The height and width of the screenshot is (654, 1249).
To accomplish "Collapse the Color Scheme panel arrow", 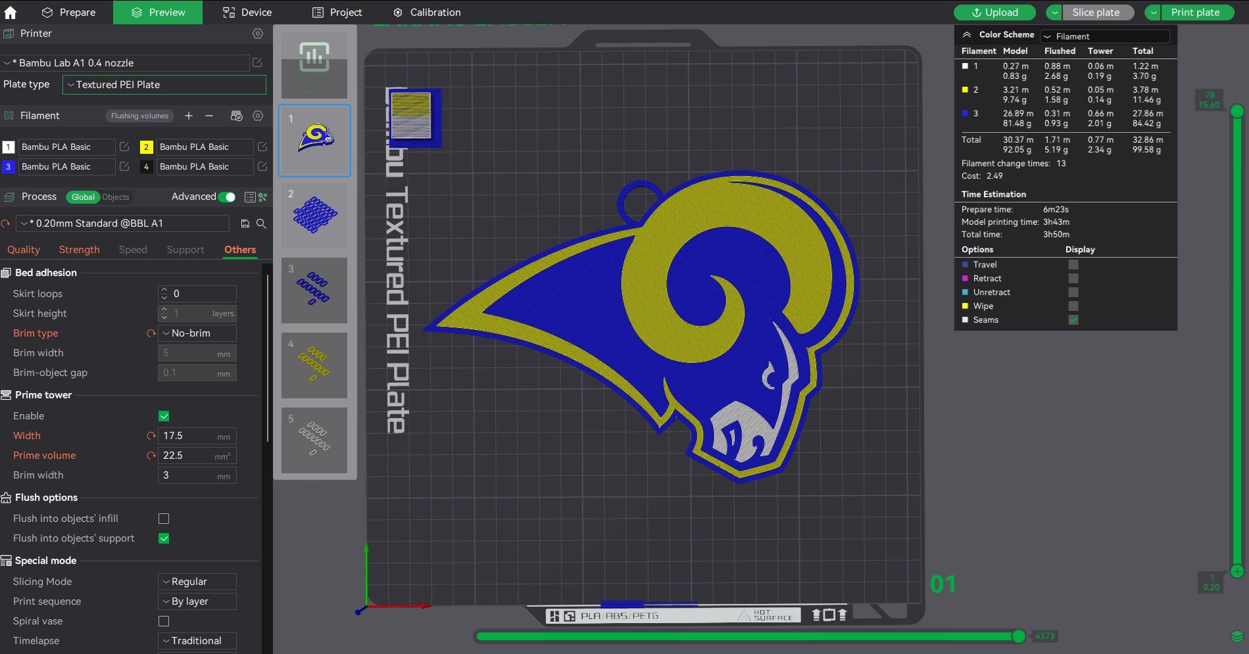I will pos(967,35).
